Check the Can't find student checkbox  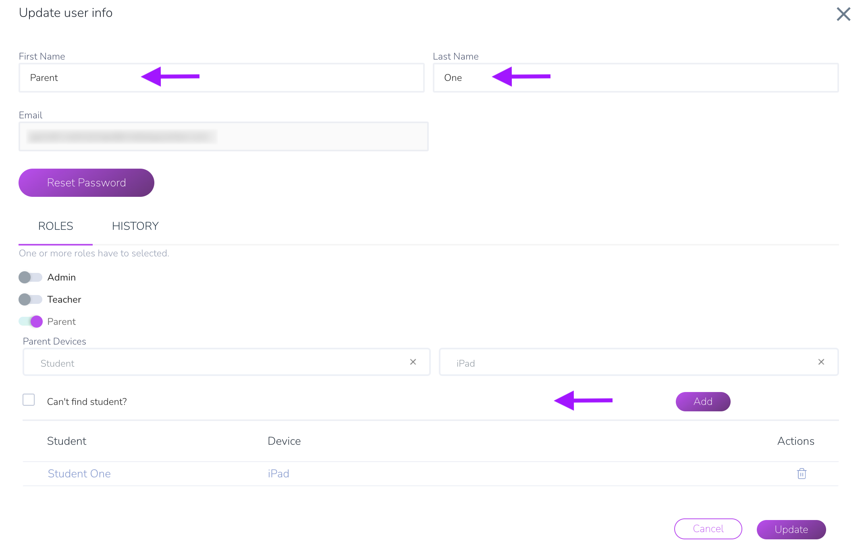click(29, 400)
